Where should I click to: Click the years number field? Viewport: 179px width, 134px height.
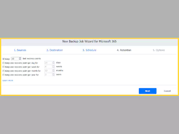48,74
